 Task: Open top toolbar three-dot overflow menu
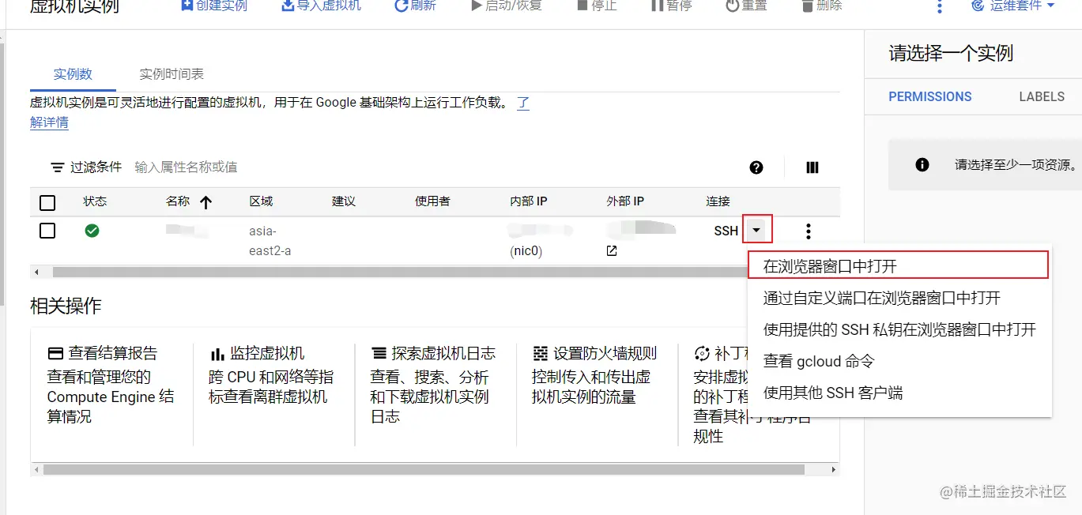(939, 6)
